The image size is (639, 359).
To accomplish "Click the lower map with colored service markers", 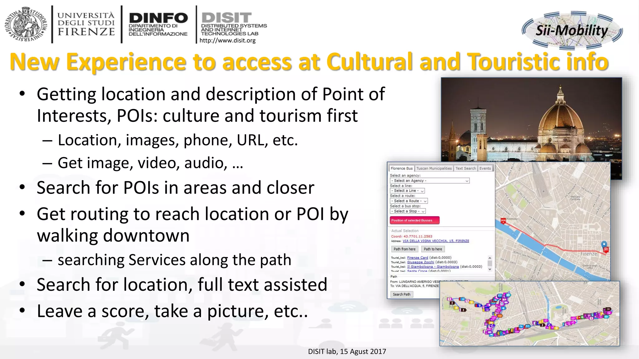I will click(529, 314).
